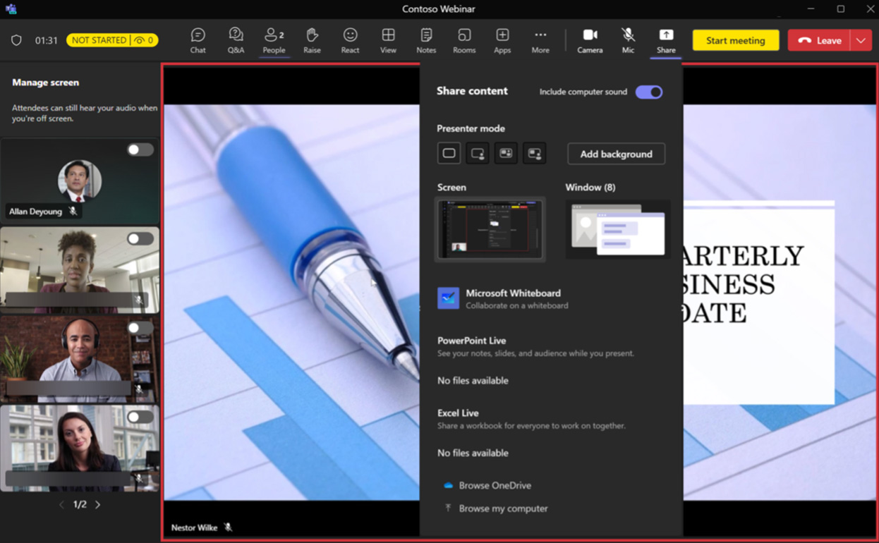This screenshot has width=879, height=543.
Task: Toggle second participant on screen
Action: click(140, 238)
